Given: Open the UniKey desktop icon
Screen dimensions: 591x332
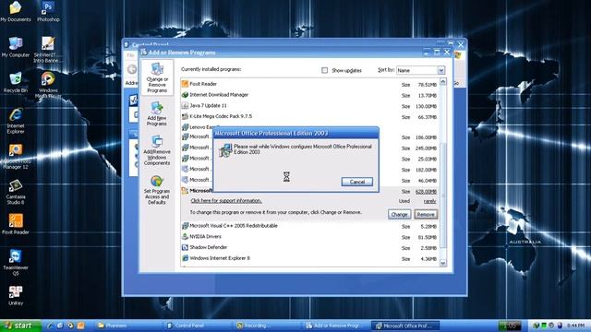Looking at the screenshot, I should click(x=16, y=295).
